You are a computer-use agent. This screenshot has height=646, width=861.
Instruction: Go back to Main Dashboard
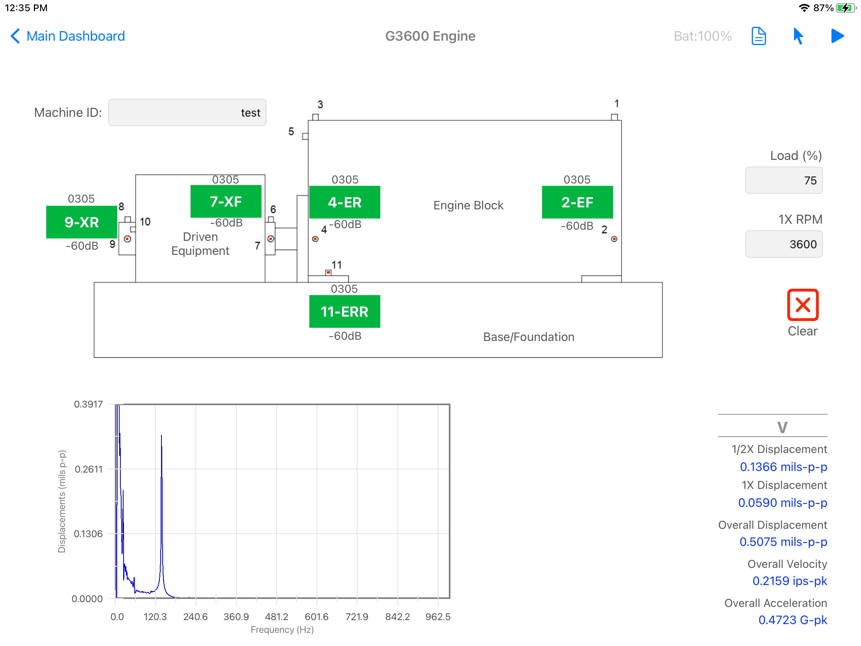click(x=68, y=36)
